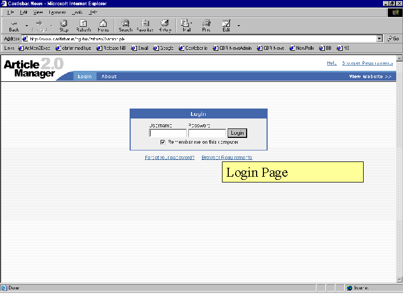403x302 pixels.
Task: Open the Favorites toolbar icon
Action: (145, 25)
